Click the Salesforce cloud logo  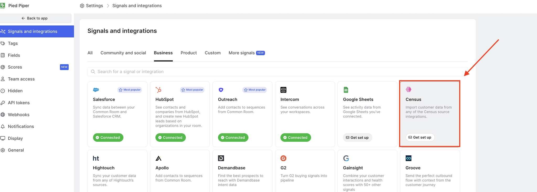96,90
